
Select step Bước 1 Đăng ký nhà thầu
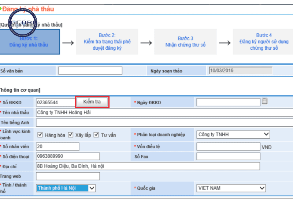coord(30,42)
